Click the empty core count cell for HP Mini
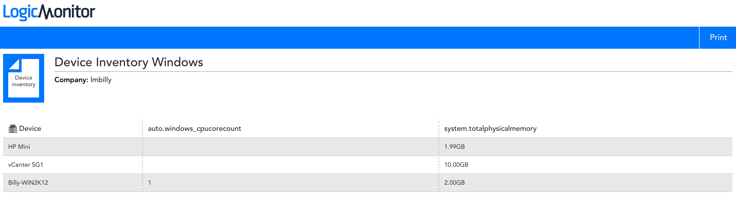736x197 pixels. pyautogui.click(x=290, y=147)
